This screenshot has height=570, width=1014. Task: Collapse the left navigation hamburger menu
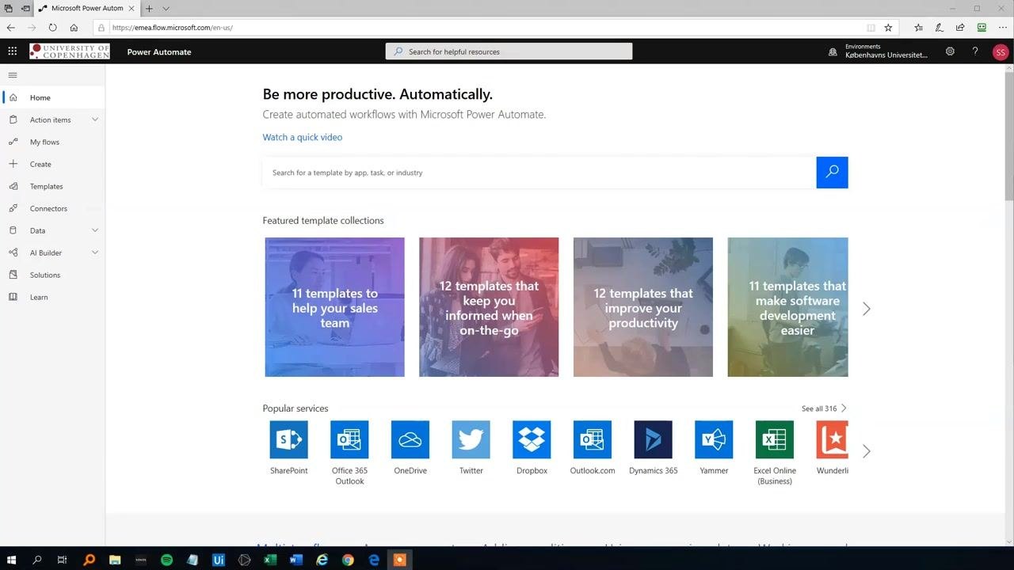pos(13,75)
